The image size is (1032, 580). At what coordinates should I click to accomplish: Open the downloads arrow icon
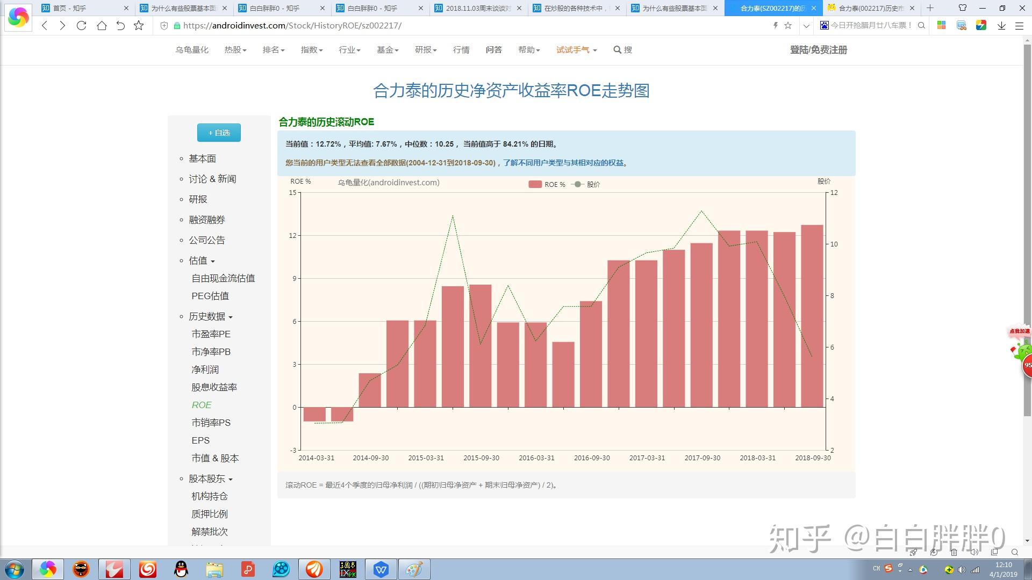point(1001,26)
